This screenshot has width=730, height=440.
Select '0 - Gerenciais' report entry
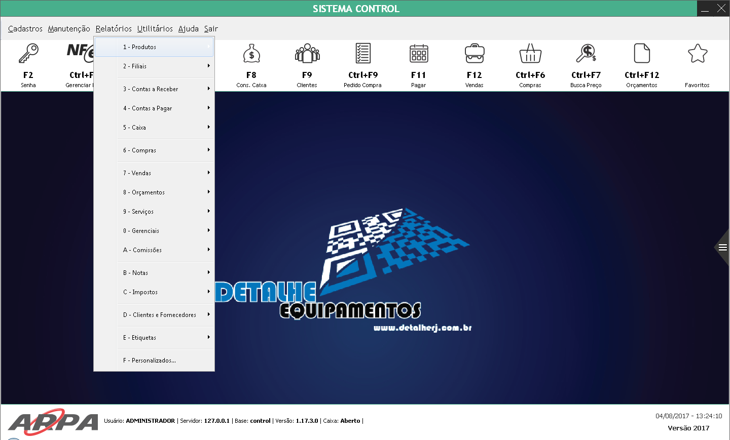coord(154,231)
